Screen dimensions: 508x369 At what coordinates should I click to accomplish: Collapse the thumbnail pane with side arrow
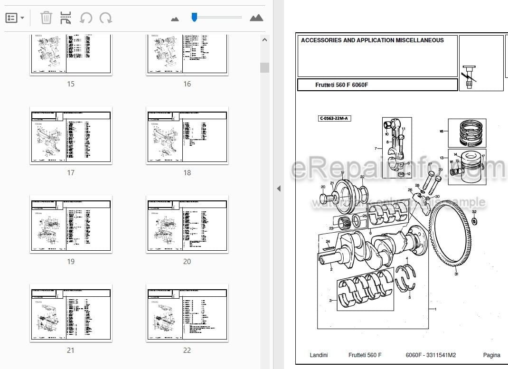tap(279, 189)
